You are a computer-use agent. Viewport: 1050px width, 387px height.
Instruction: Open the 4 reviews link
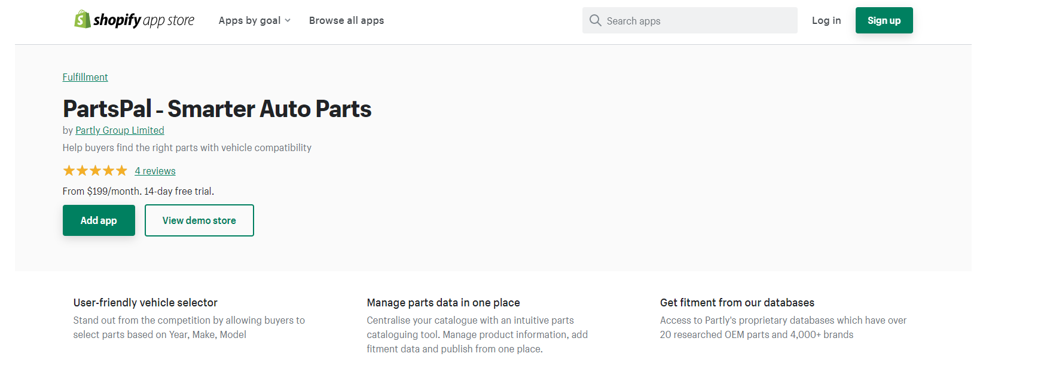coord(155,171)
